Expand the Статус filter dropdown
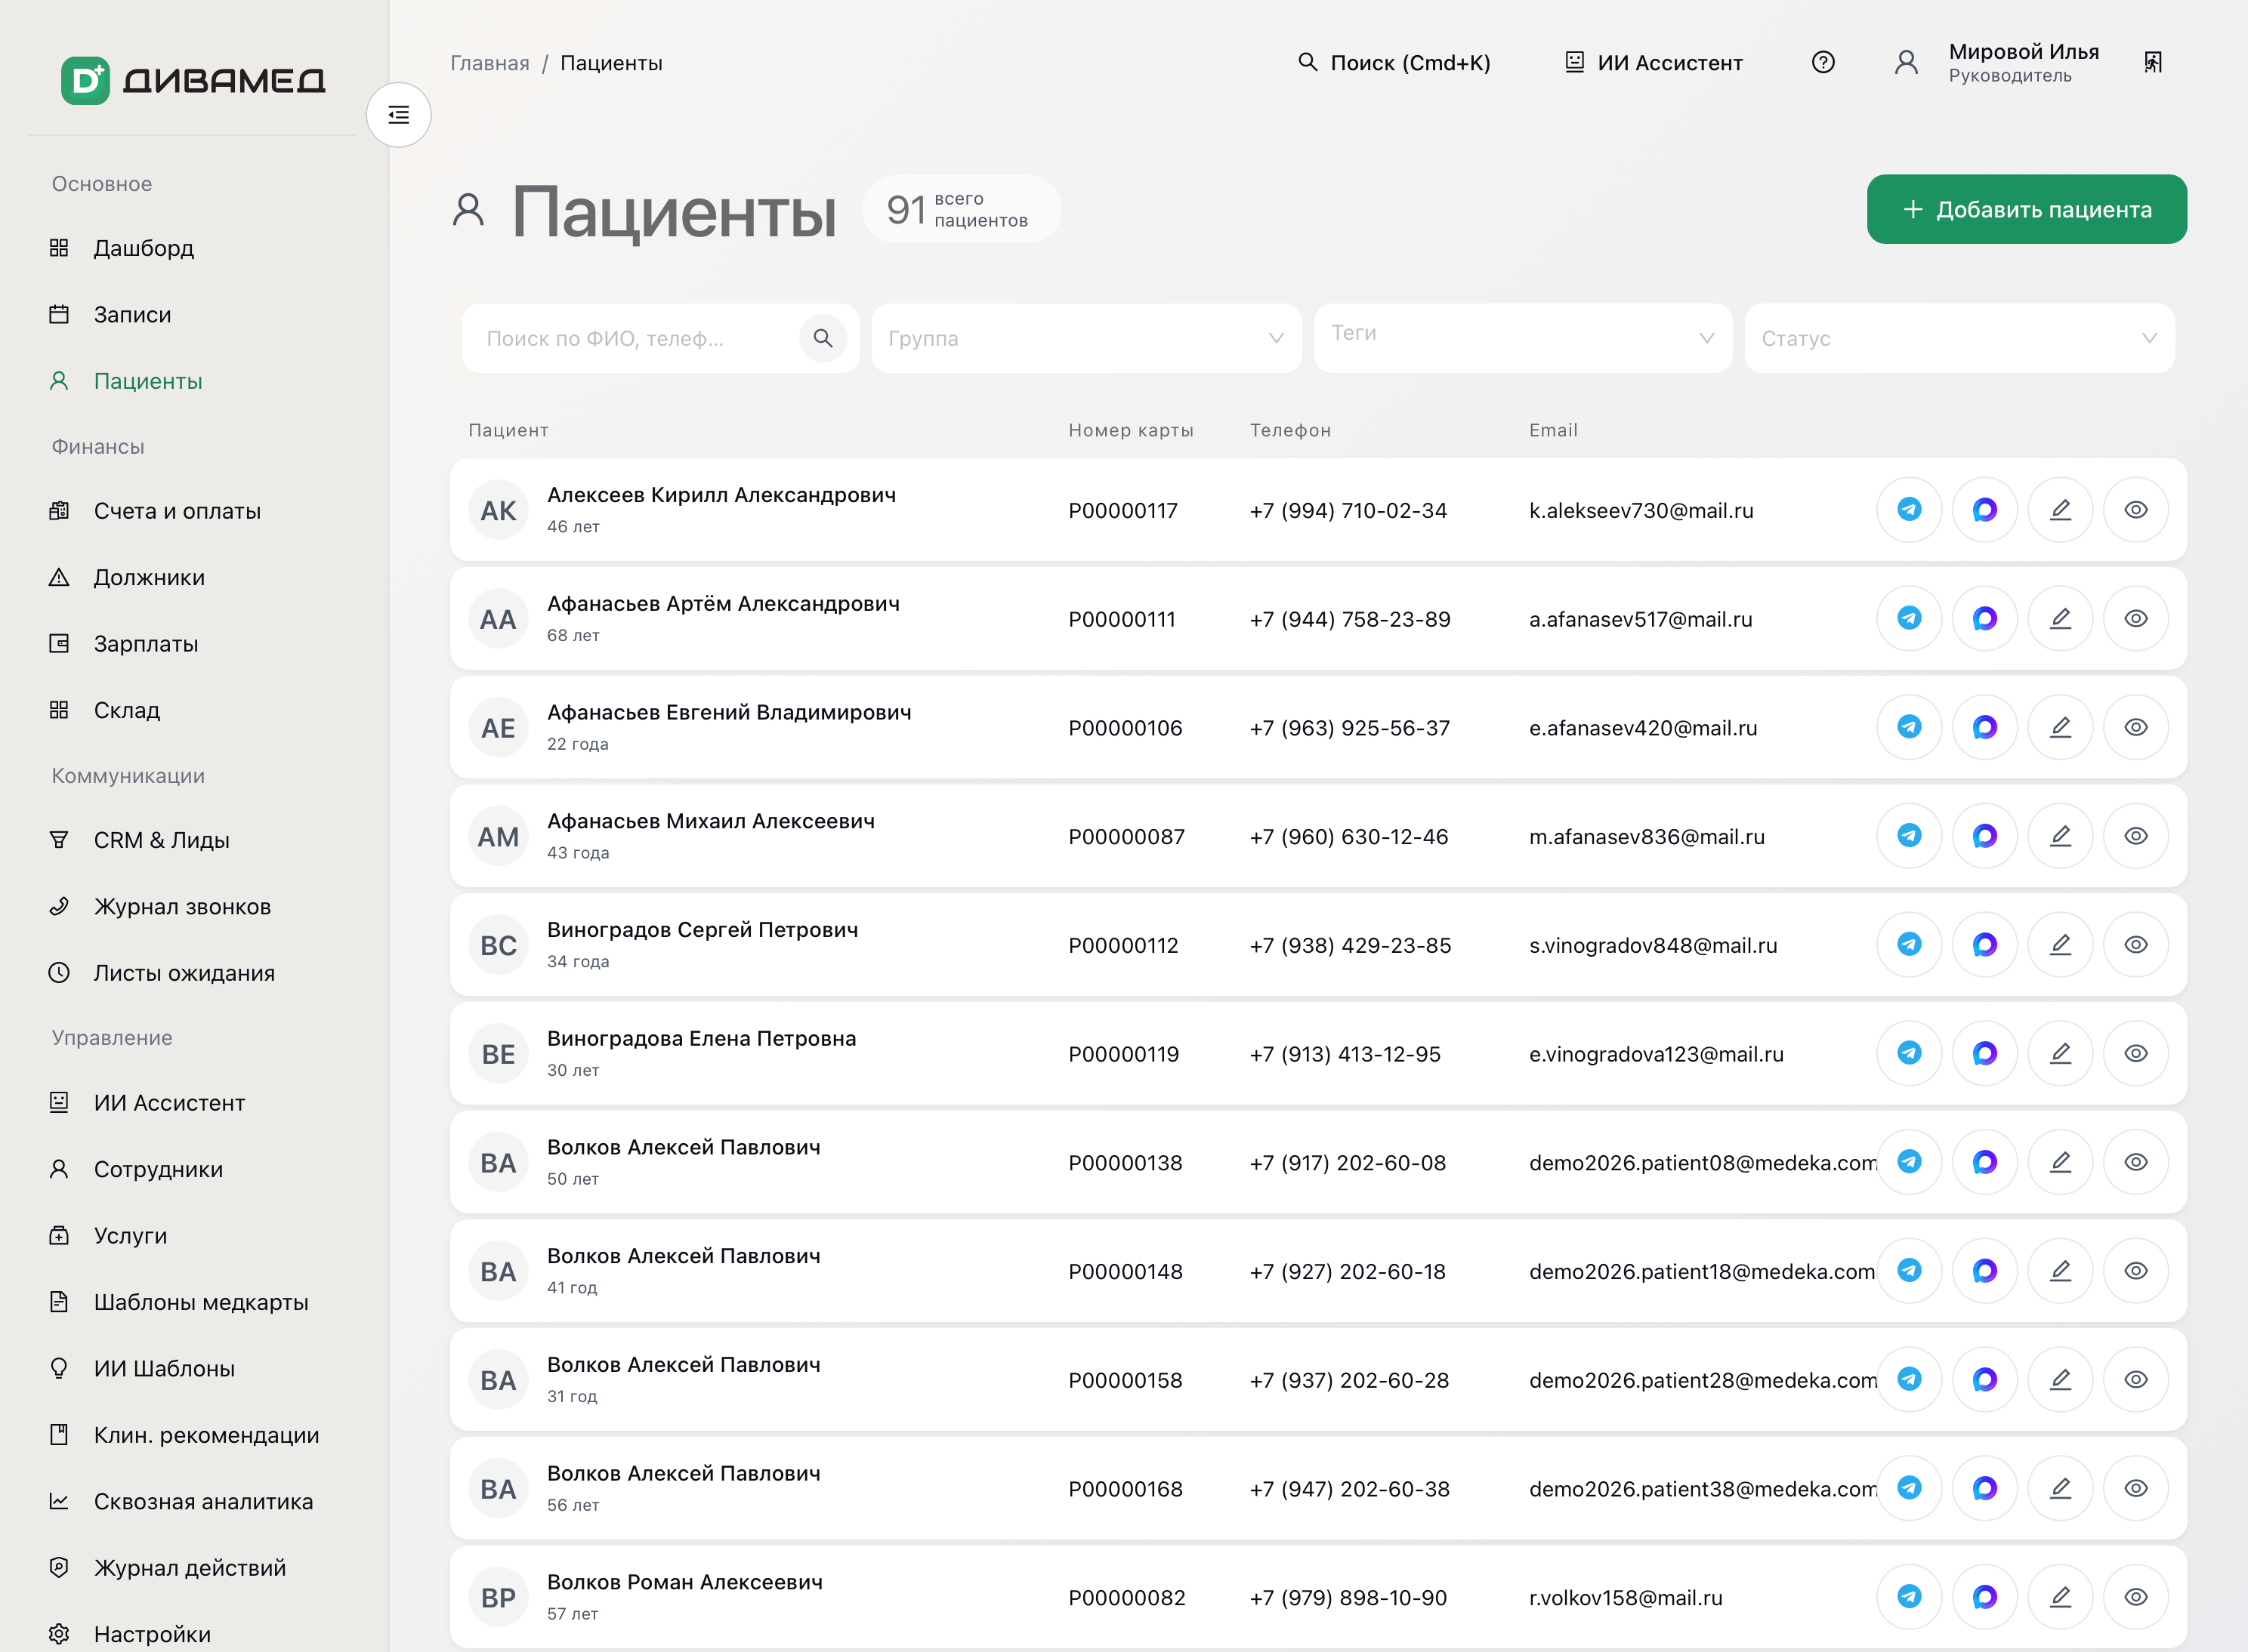The height and width of the screenshot is (1652, 2248). tap(1959, 338)
